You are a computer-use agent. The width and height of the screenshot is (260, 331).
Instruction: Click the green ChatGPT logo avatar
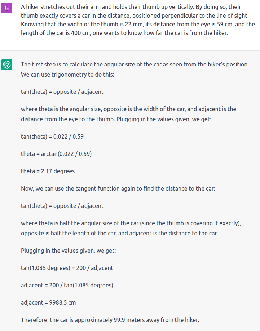click(x=7, y=64)
